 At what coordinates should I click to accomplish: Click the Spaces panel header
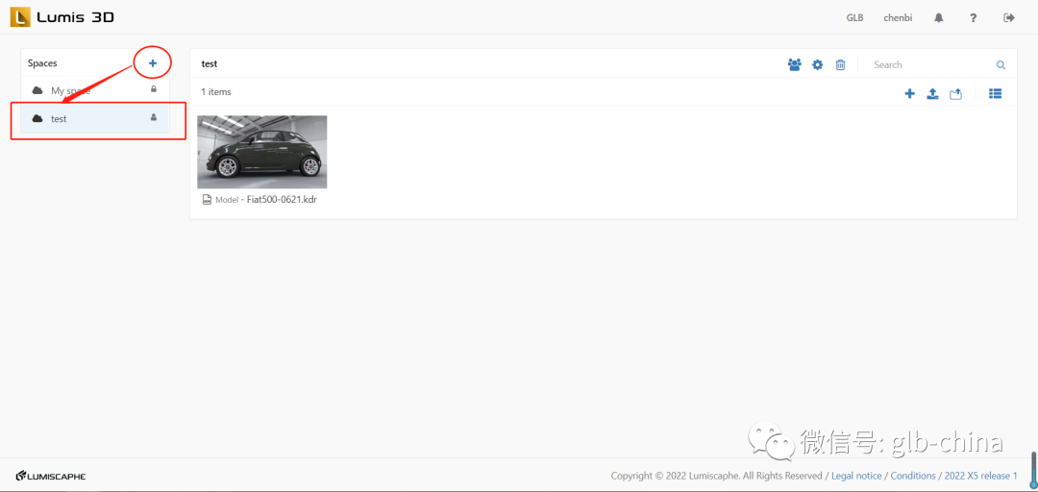click(x=42, y=63)
